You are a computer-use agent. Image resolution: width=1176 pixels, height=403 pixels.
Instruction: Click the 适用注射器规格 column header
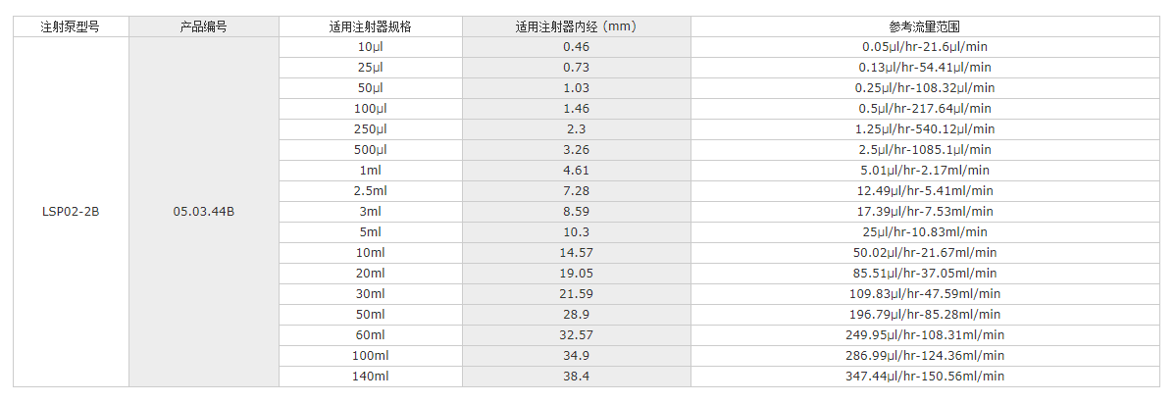click(x=371, y=26)
